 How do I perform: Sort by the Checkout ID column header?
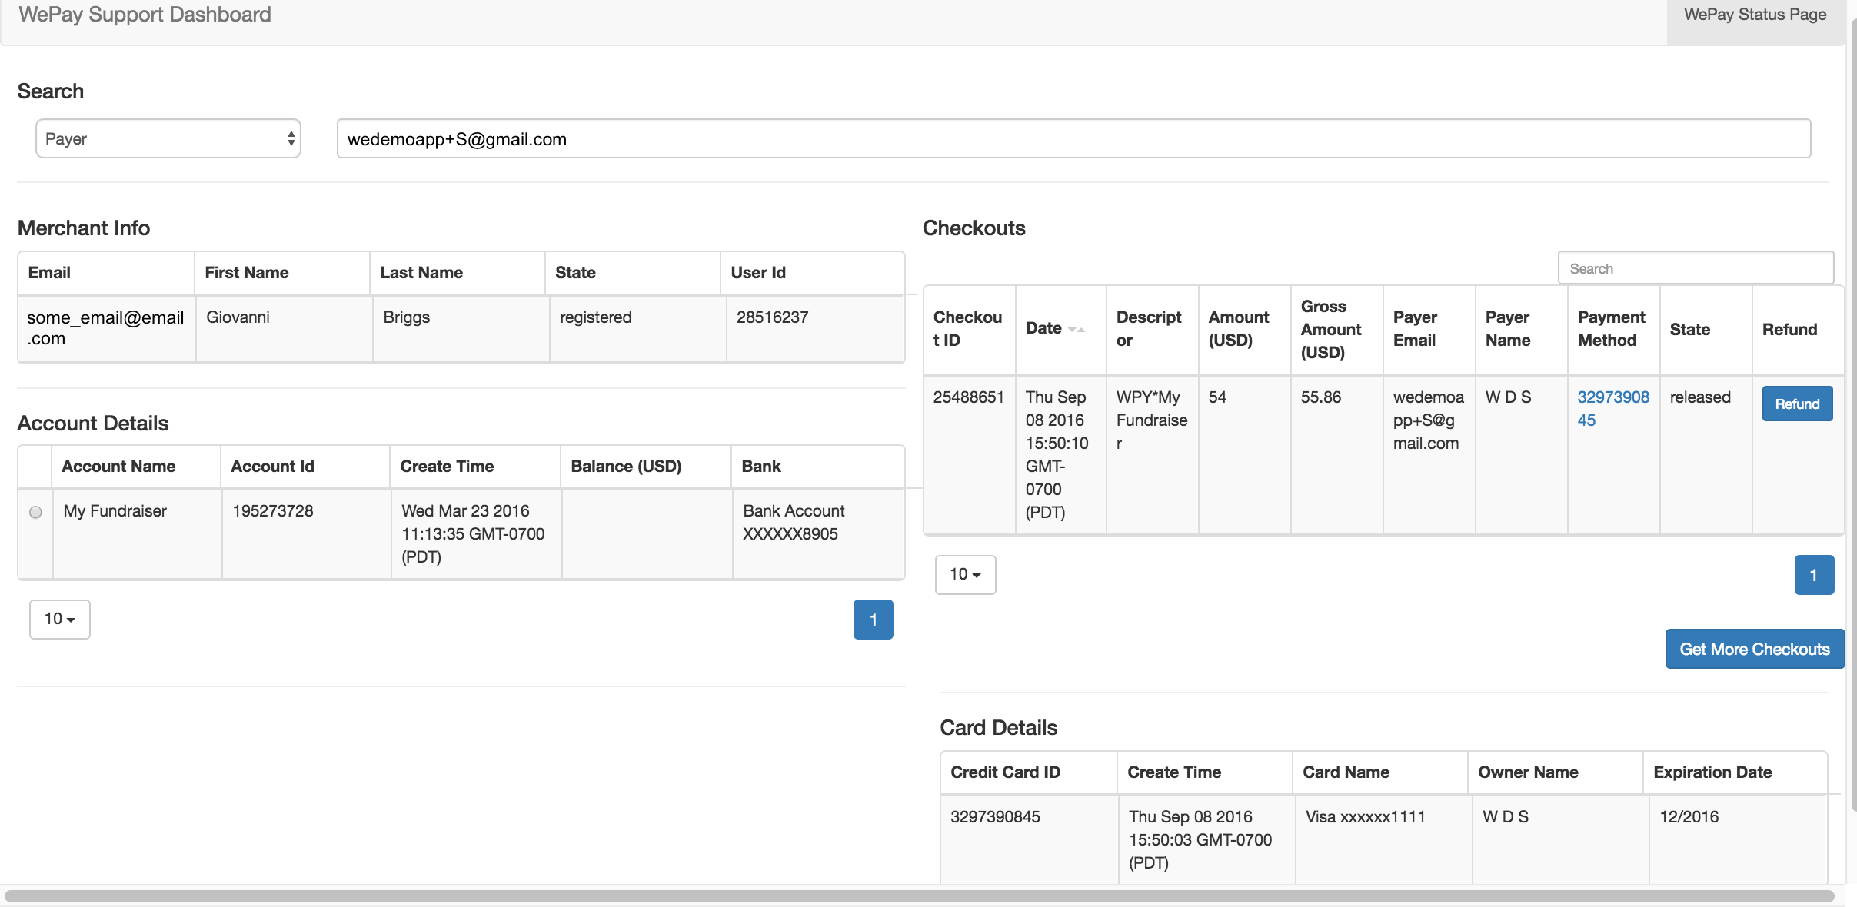(x=969, y=329)
